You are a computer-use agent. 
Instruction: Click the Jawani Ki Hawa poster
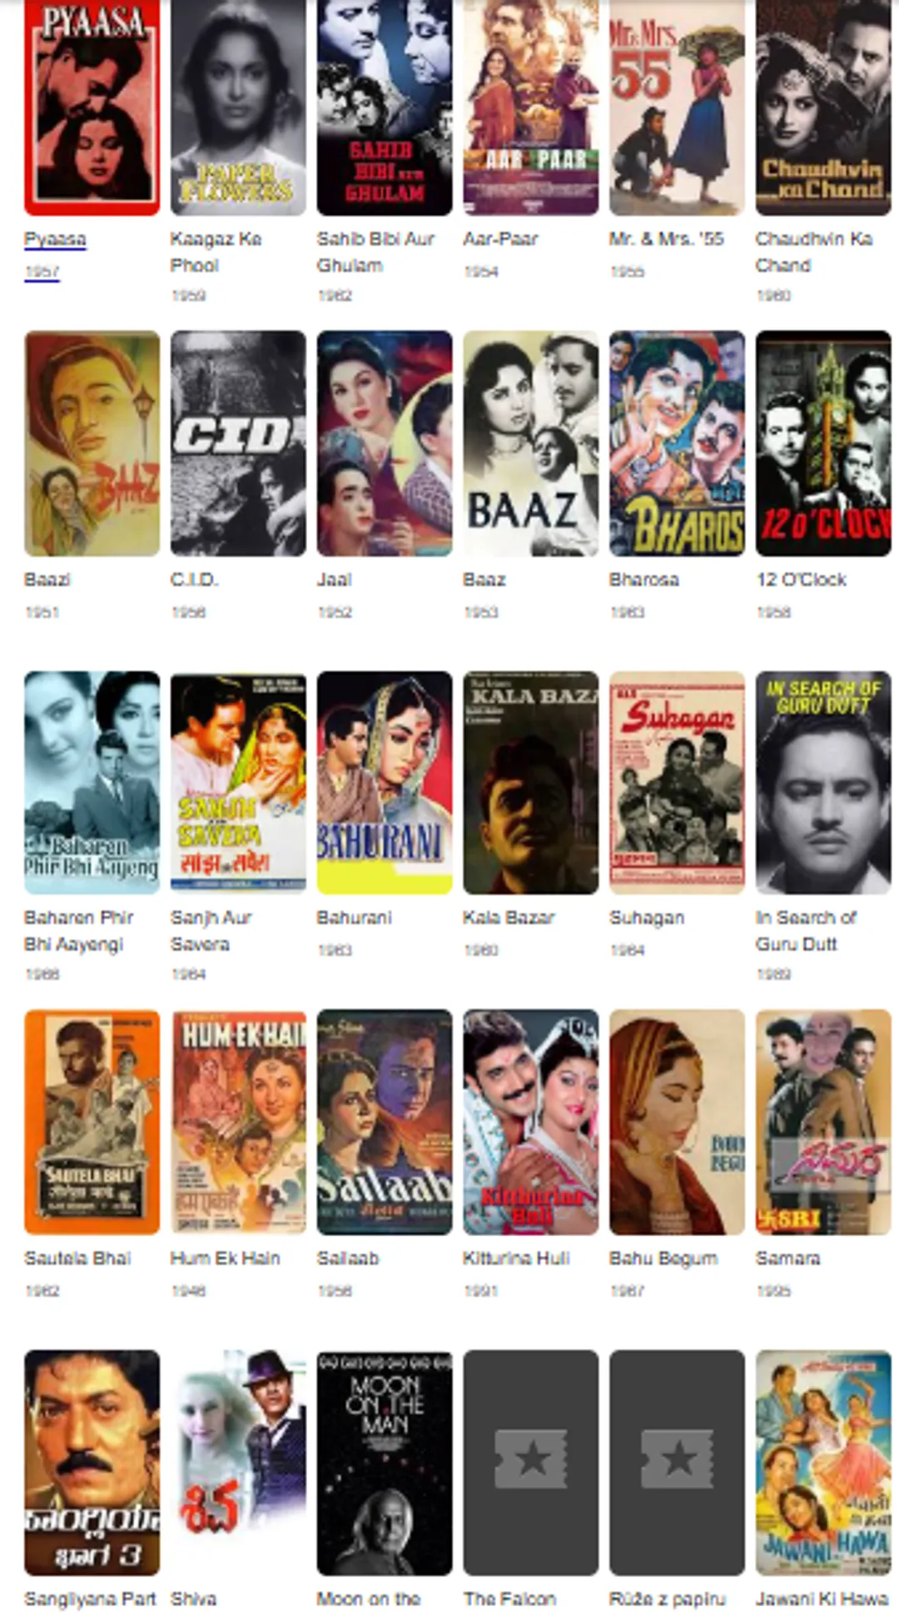[x=823, y=1462]
